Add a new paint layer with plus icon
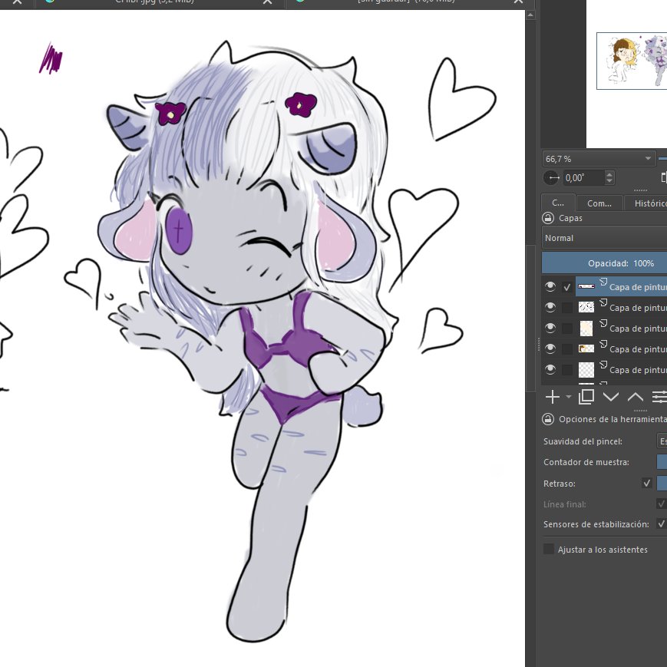The width and height of the screenshot is (667, 667). coord(552,397)
